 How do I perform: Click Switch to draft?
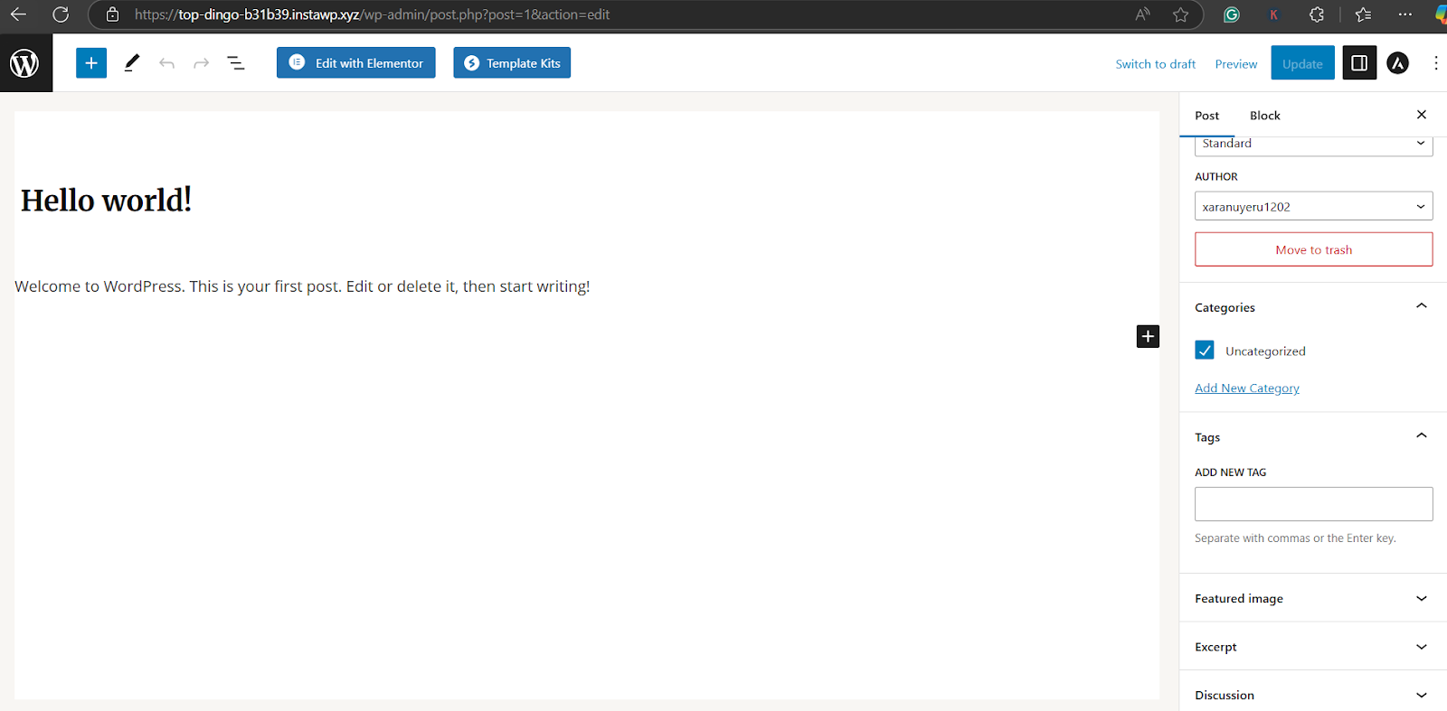pyautogui.click(x=1156, y=64)
